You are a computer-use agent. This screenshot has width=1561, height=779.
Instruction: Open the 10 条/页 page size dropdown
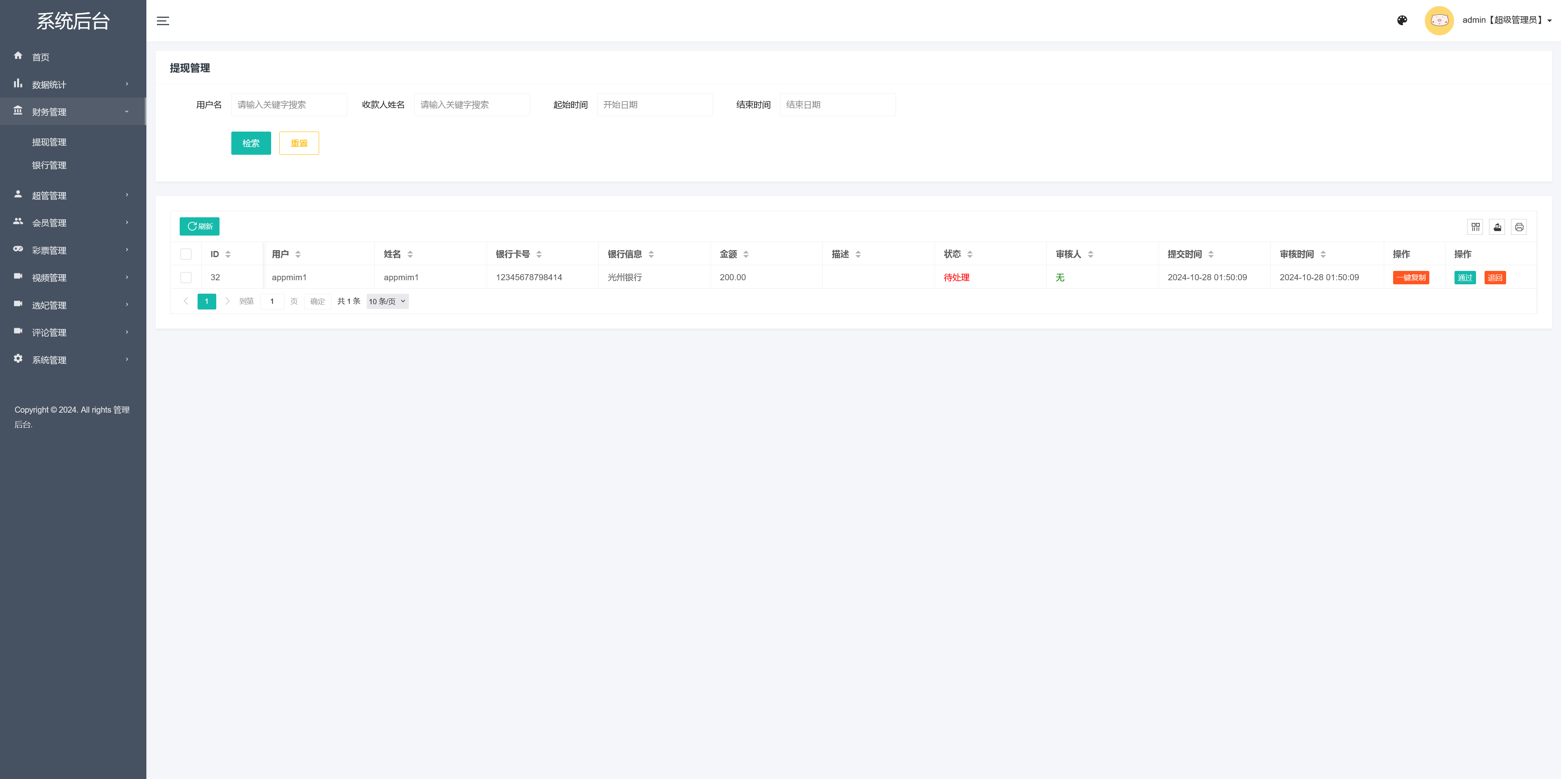click(x=387, y=301)
